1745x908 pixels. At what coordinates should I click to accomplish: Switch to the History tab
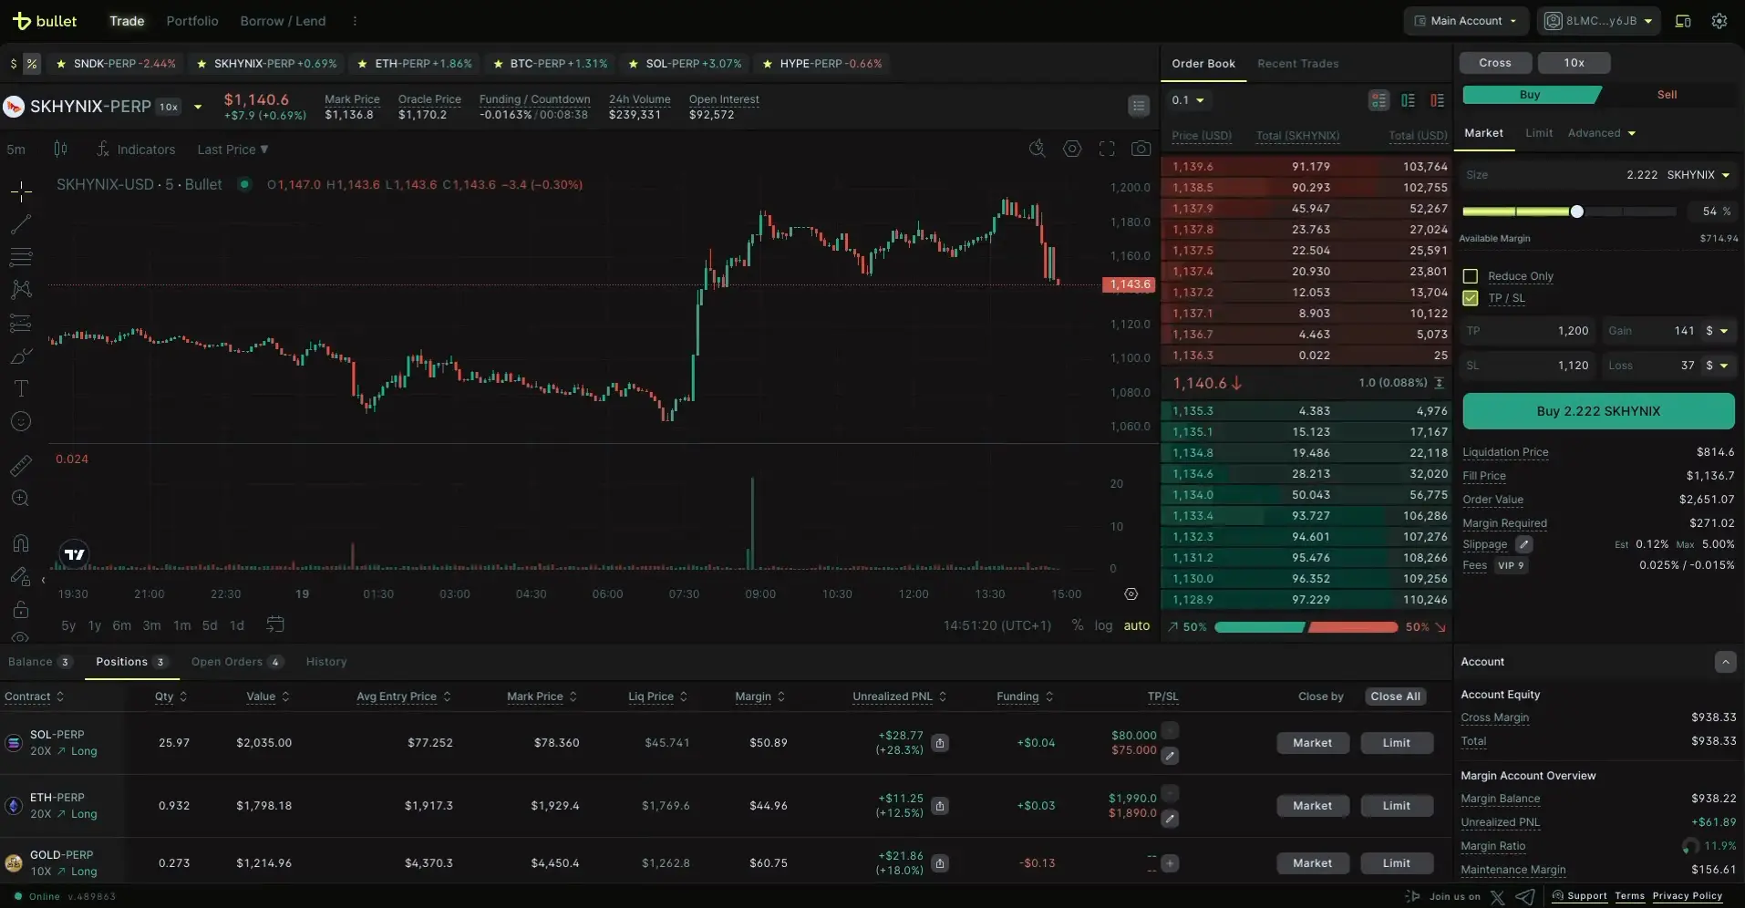click(326, 662)
